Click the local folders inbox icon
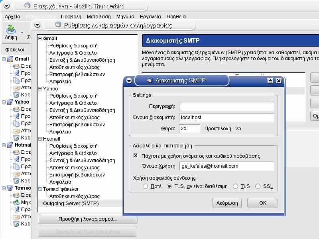 point(16,195)
